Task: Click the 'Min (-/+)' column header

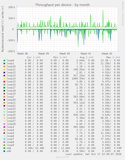Action: 60,57
